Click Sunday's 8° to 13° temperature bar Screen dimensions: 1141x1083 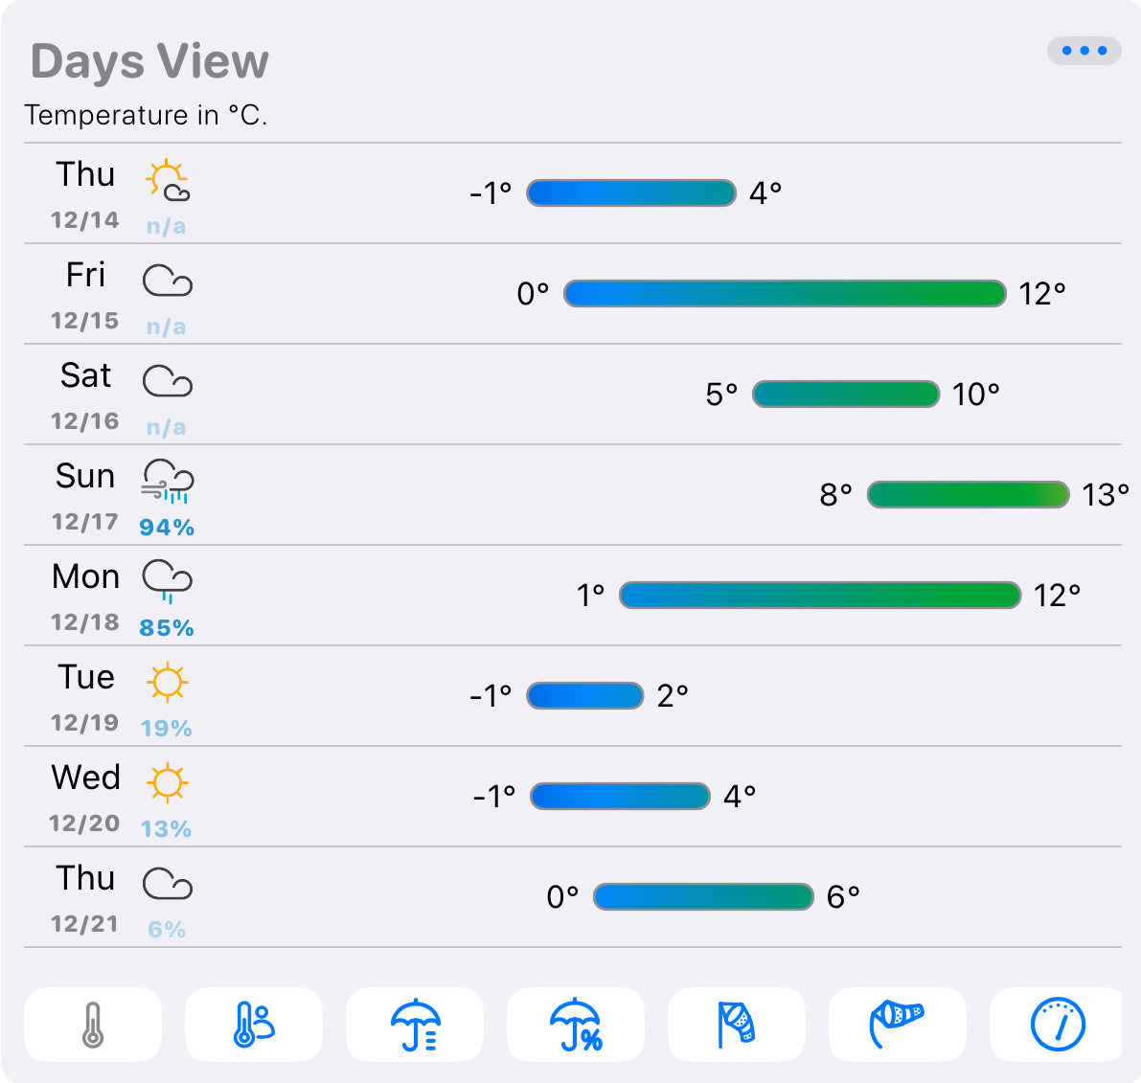[x=968, y=495]
